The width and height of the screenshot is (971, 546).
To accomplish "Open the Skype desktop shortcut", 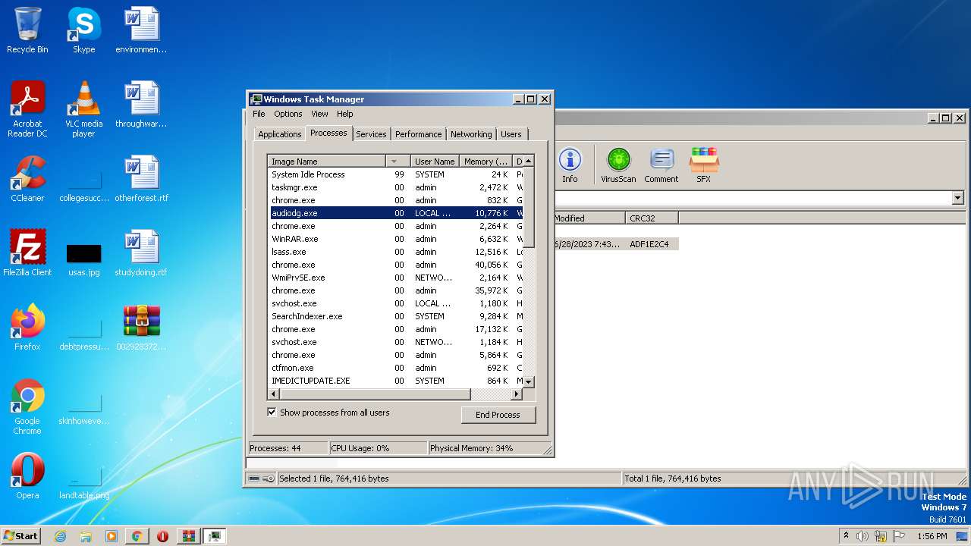I will click(83, 30).
